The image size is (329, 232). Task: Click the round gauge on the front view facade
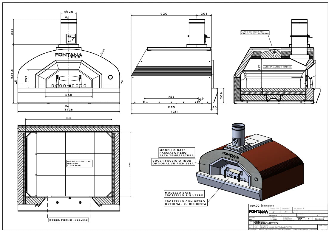pos(110,77)
